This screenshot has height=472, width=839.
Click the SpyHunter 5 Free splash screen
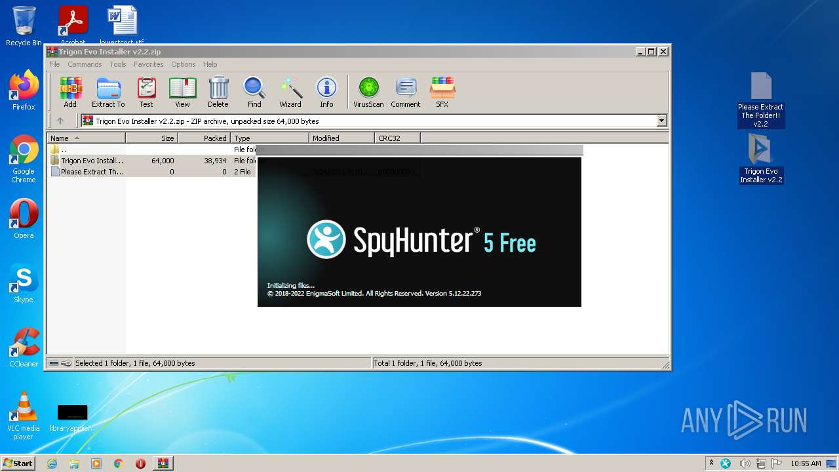coord(419,231)
